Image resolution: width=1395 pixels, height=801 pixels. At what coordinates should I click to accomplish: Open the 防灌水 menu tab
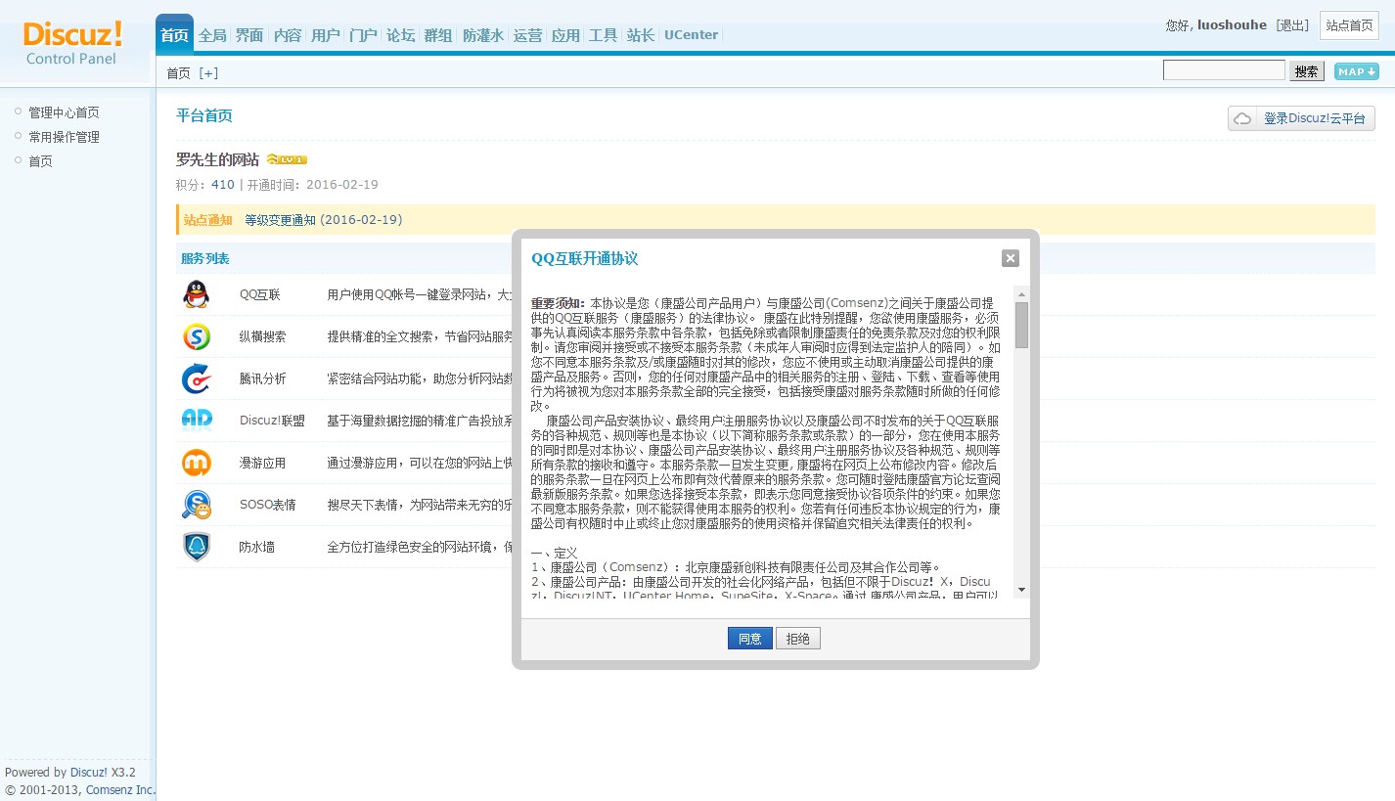click(x=483, y=35)
